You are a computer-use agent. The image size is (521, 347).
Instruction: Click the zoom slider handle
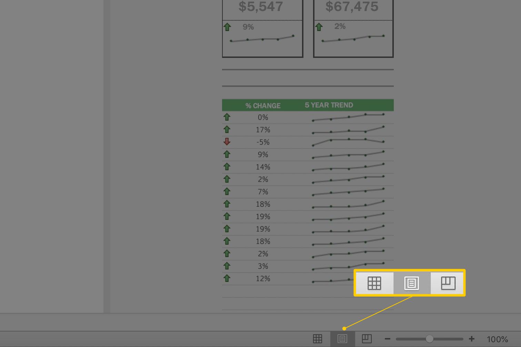(x=429, y=339)
